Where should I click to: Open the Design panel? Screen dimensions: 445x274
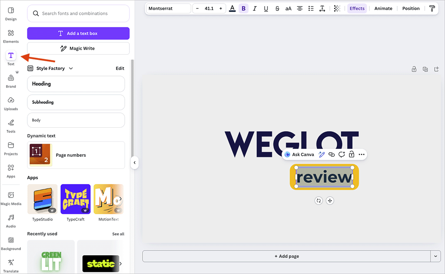pyautogui.click(x=11, y=14)
